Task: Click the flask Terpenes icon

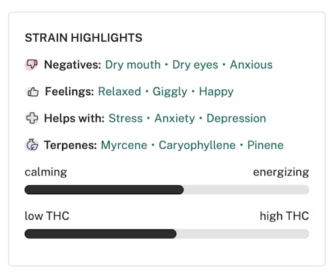Action: 32,145
